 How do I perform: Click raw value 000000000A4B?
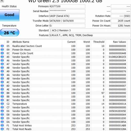tap(117, 53)
